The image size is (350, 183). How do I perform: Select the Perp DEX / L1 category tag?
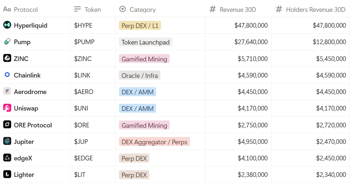coord(140,25)
